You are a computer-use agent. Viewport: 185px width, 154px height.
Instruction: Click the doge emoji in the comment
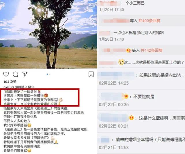pos(121,62)
